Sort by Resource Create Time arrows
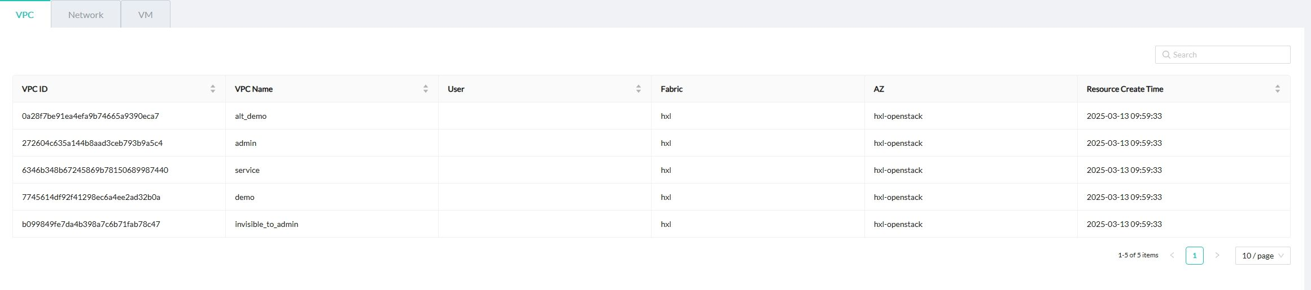The width and height of the screenshot is (1311, 290). tap(1277, 89)
